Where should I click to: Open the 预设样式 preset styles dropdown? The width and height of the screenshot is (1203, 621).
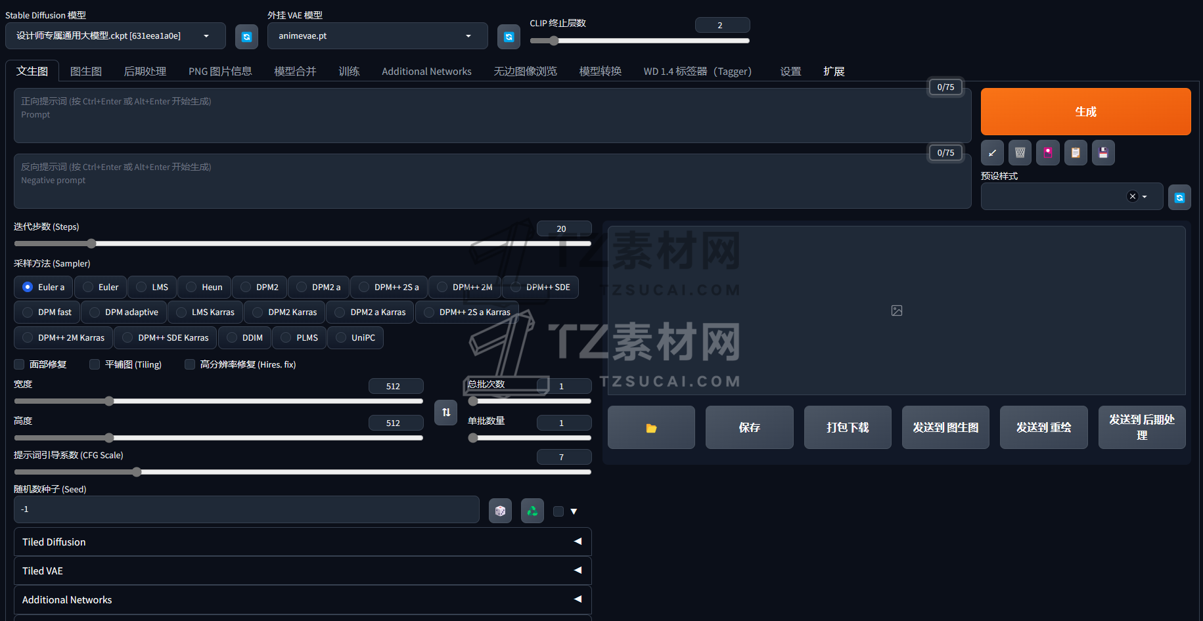coord(1072,196)
